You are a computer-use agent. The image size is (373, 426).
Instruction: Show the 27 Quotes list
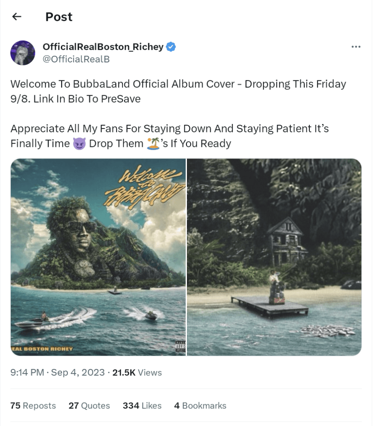pos(89,406)
